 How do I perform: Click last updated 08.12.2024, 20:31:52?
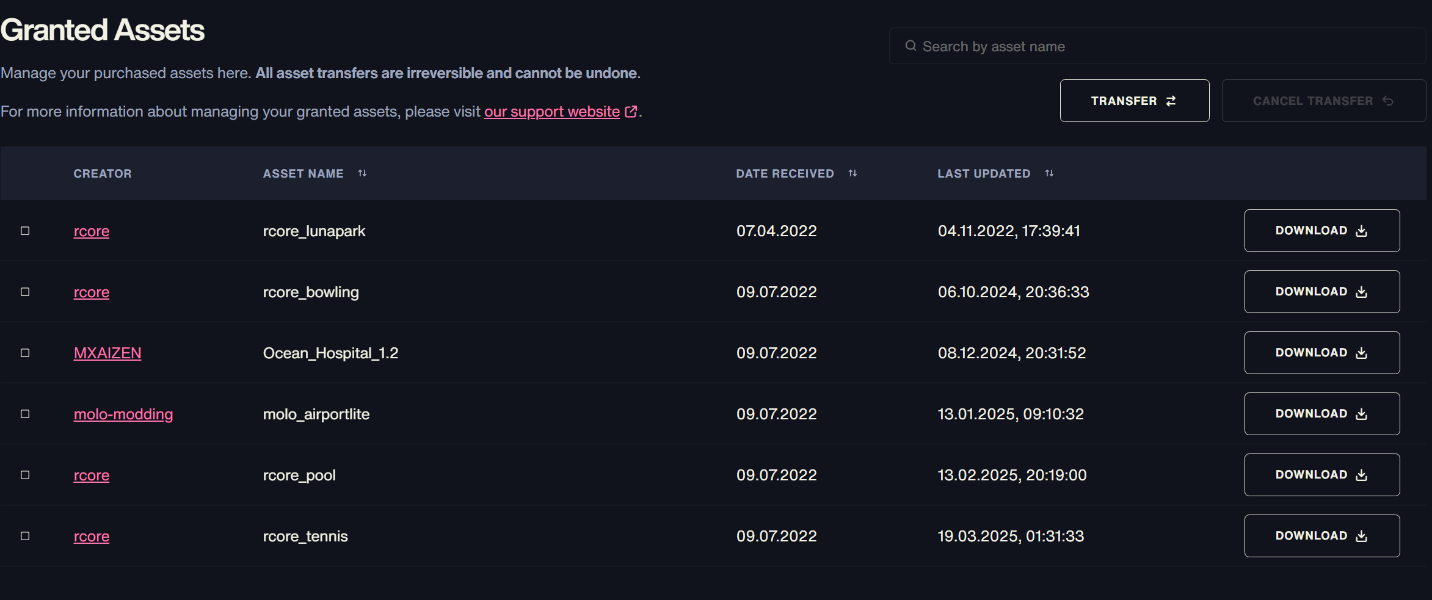tap(1012, 353)
